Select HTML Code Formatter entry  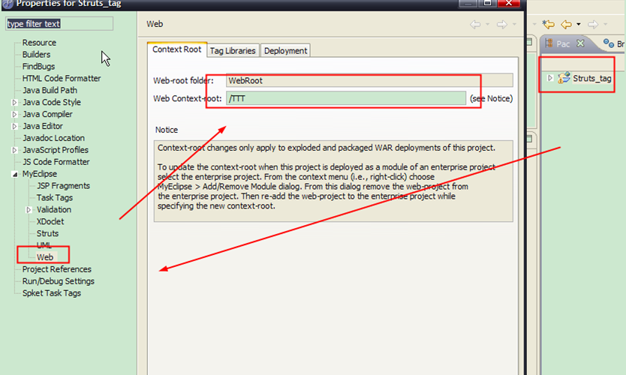click(62, 78)
